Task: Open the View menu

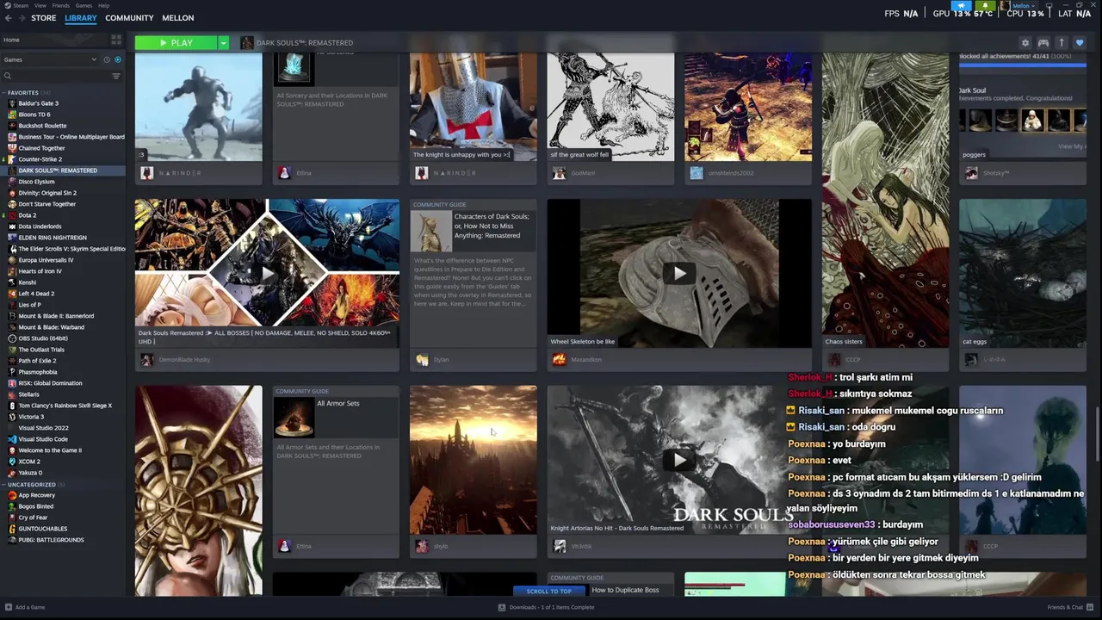Action: [40, 5]
